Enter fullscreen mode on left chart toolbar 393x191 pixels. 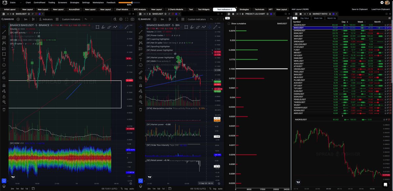coord(126,19)
